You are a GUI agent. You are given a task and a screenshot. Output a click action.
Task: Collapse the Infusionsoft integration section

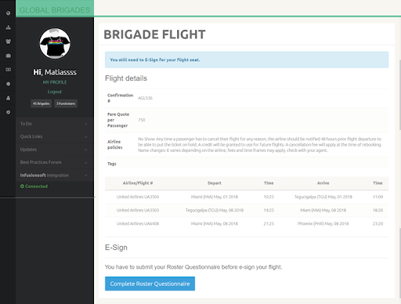point(55,176)
